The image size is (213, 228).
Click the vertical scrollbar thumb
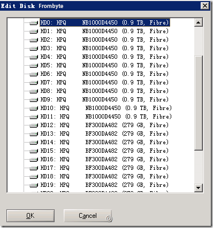[199, 103]
